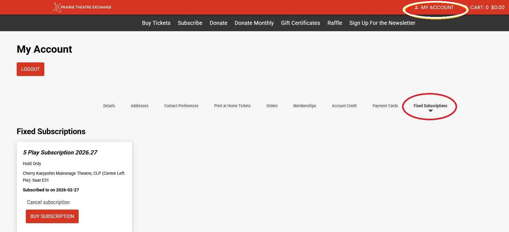The height and width of the screenshot is (232, 509).
Task: View the Print at Home Tickets tab
Action: pos(232,106)
